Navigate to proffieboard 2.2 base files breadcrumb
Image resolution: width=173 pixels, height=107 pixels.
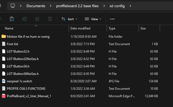(77, 6)
